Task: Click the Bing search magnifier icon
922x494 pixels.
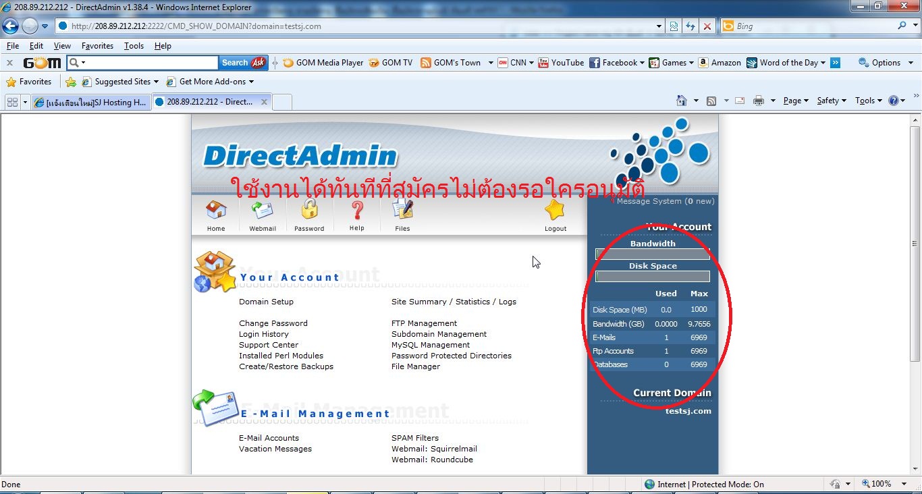Action: (x=902, y=26)
